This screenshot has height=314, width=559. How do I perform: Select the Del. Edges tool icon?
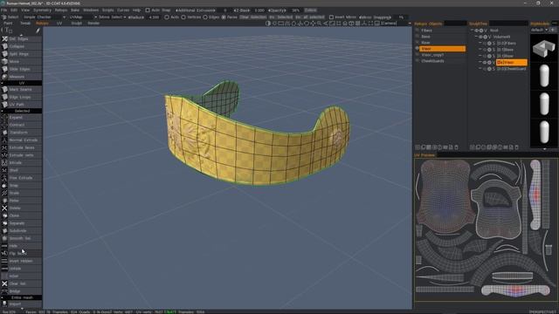tap(4, 38)
